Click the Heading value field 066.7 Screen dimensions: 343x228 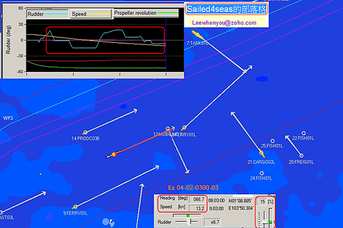(x=198, y=199)
